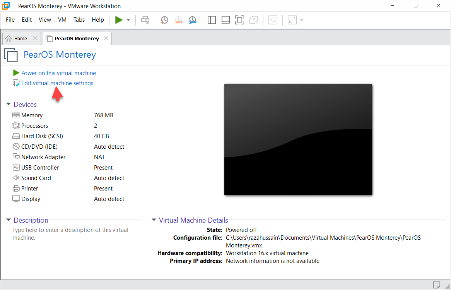Click Edit virtual machine settings link
Image resolution: width=451 pixels, height=290 pixels.
click(x=57, y=83)
